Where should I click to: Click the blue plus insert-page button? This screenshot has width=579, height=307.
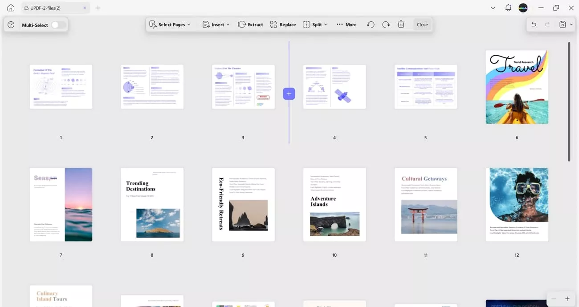pos(289,93)
